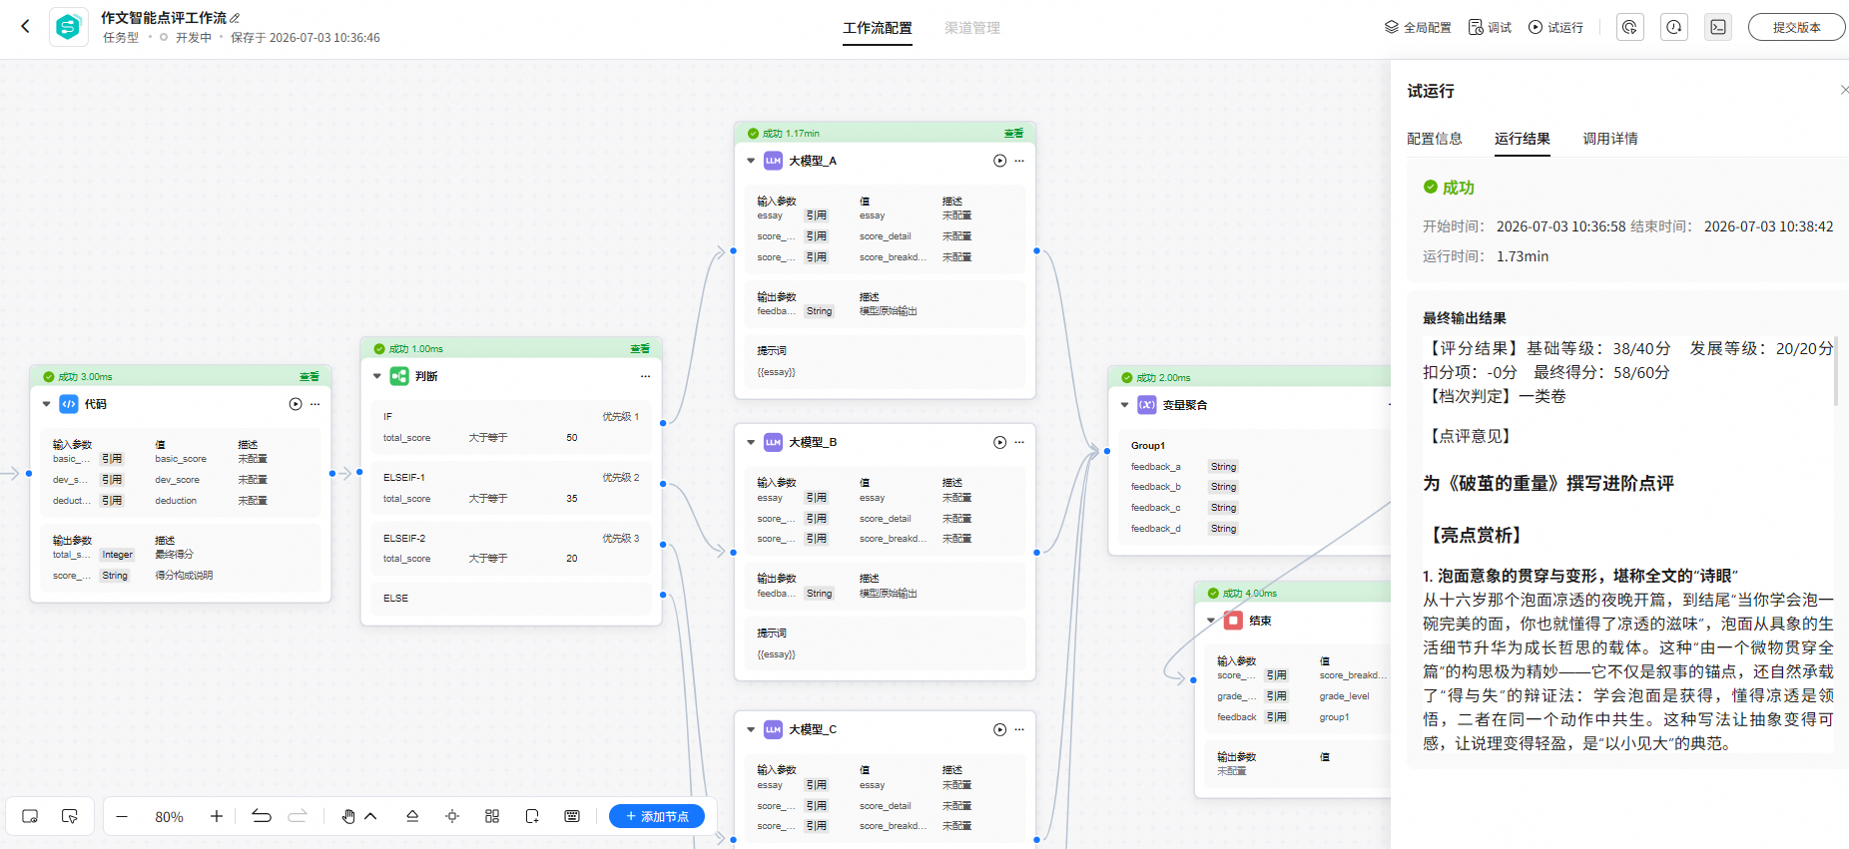Viewport: 1849px width, 849px height.
Task: Select the hand pan tool
Action: [x=348, y=816]
